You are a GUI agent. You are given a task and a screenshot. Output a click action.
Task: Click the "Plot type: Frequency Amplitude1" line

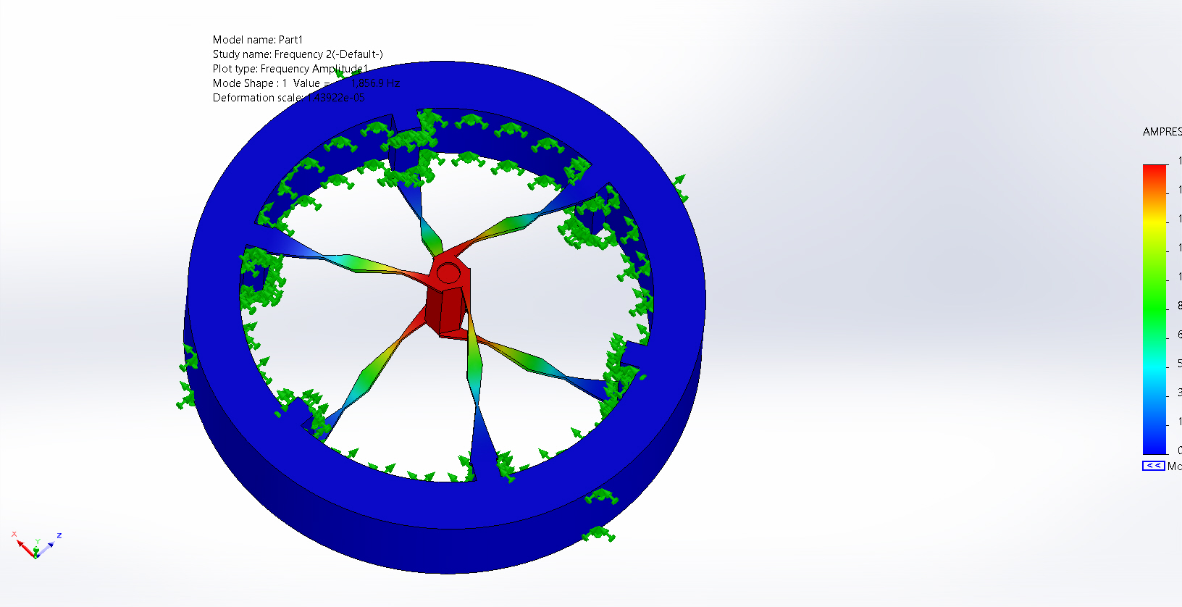pos(290,69)
